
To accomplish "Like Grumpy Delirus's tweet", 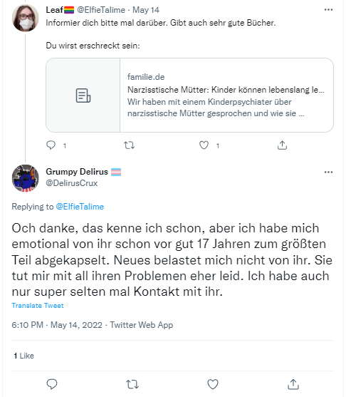I will tap(213, 384).
